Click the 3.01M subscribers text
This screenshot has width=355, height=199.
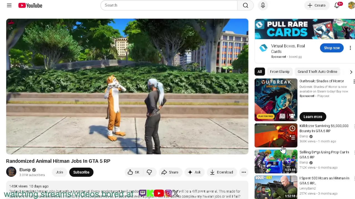click(x=32, y=175)
